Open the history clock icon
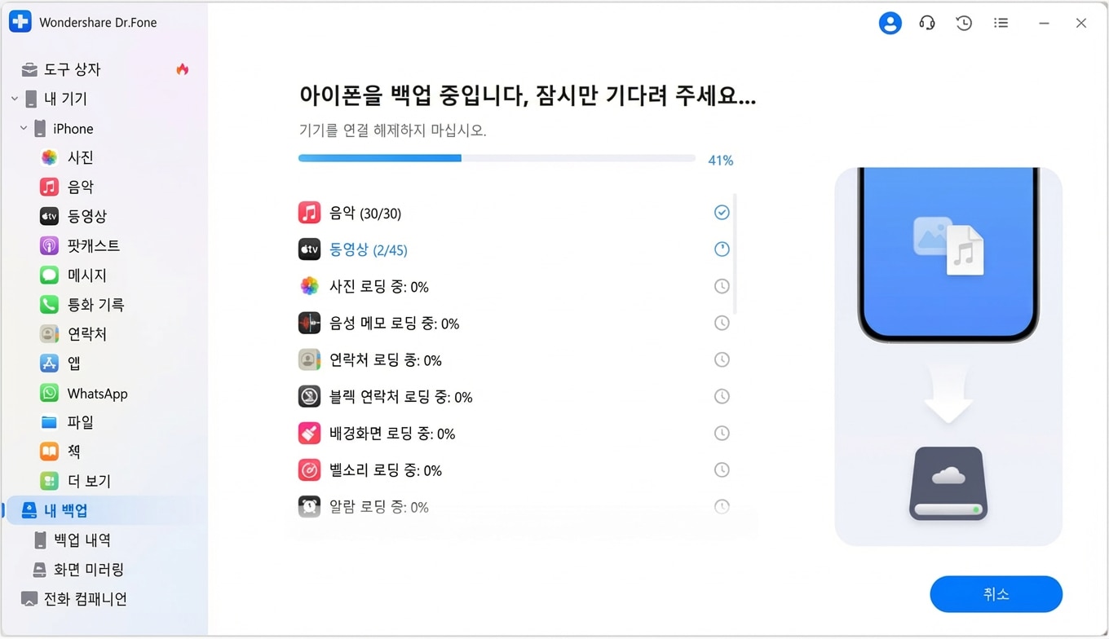Screen dimensions: 1109x639 coord(964,24)
